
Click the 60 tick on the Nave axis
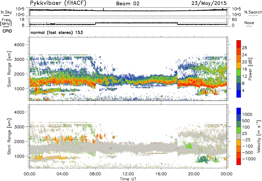coord(234,20)
